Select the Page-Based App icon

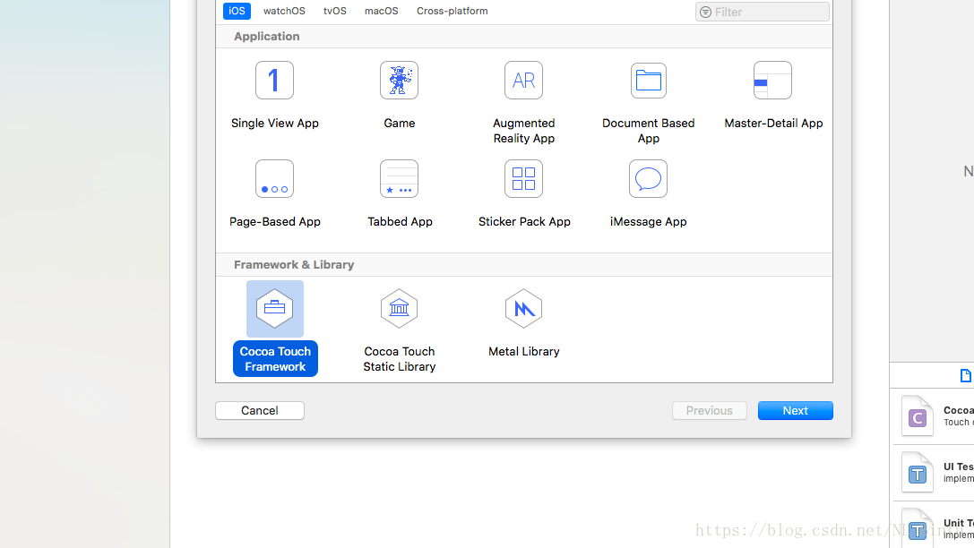coord(274,179)
